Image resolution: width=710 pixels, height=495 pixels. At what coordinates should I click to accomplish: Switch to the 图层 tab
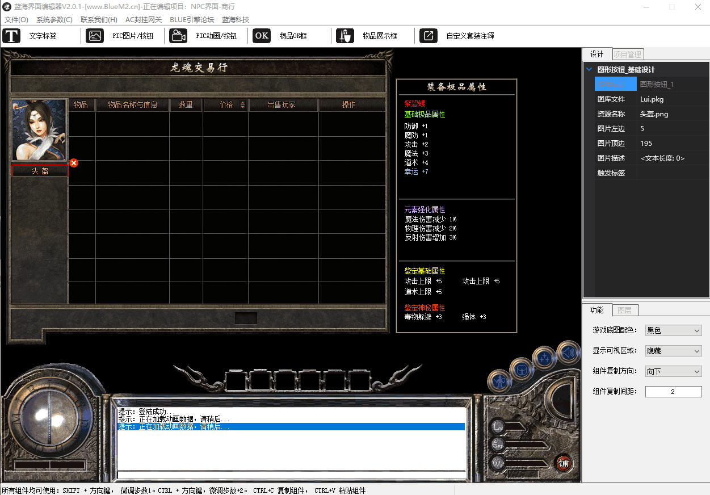pyautogui.click(x=625, y=311)
